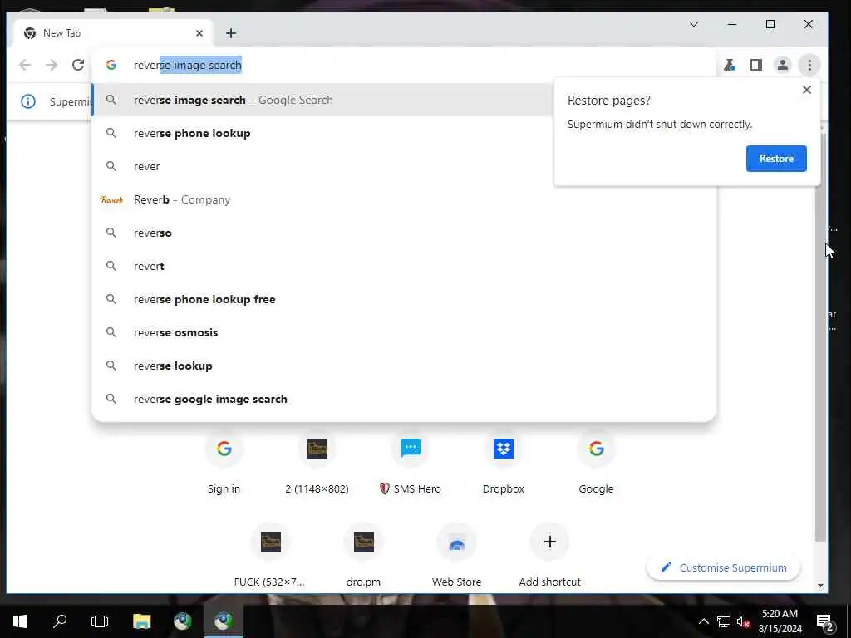Open the 2 (1148×802) shortcut
851x638 pixels.
pos(317,461)
